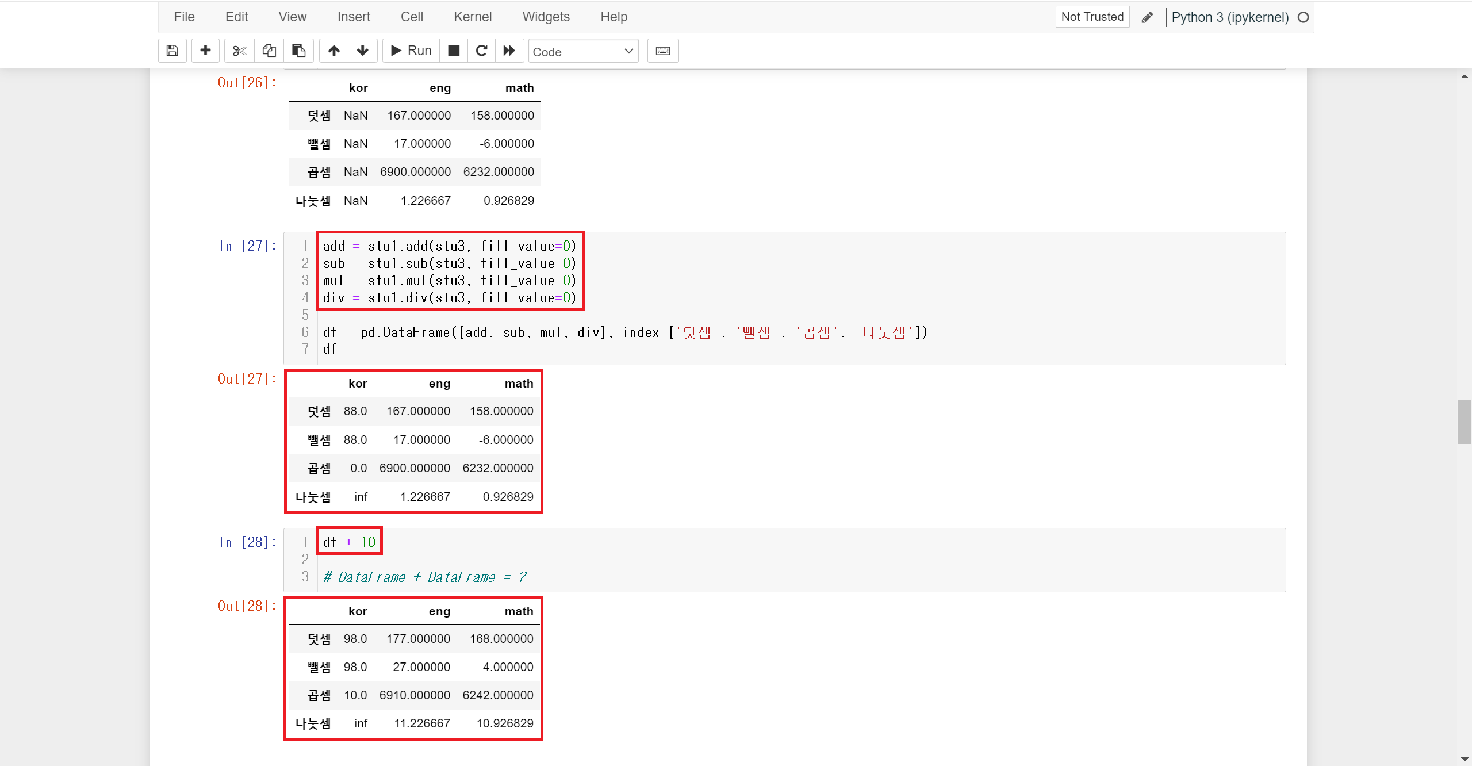This screenshot has width=1472, height=766.
Task: Restart the kernel with circular arrow
Action: click(x=481, y=51)
